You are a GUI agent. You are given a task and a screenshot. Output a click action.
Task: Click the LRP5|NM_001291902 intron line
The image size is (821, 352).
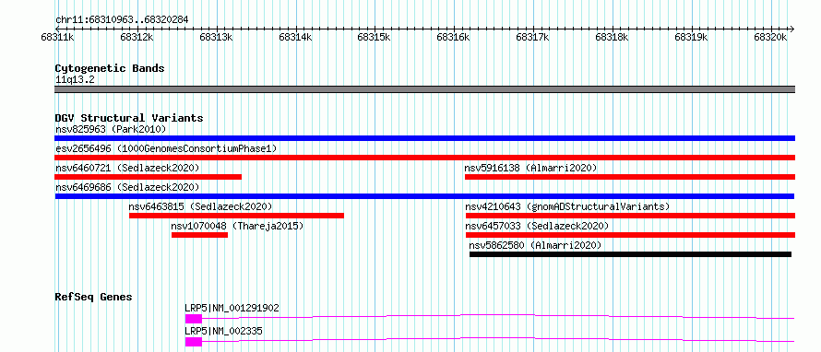[x=497, y=315]
